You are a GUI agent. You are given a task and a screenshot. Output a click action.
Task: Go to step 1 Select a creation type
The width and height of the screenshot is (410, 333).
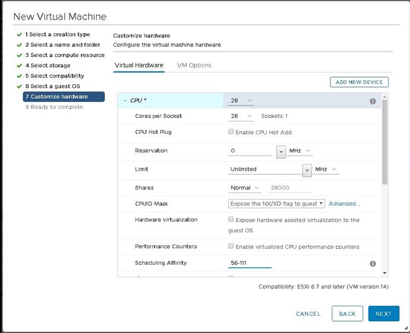pyautogui.click(x=58, y=34)
